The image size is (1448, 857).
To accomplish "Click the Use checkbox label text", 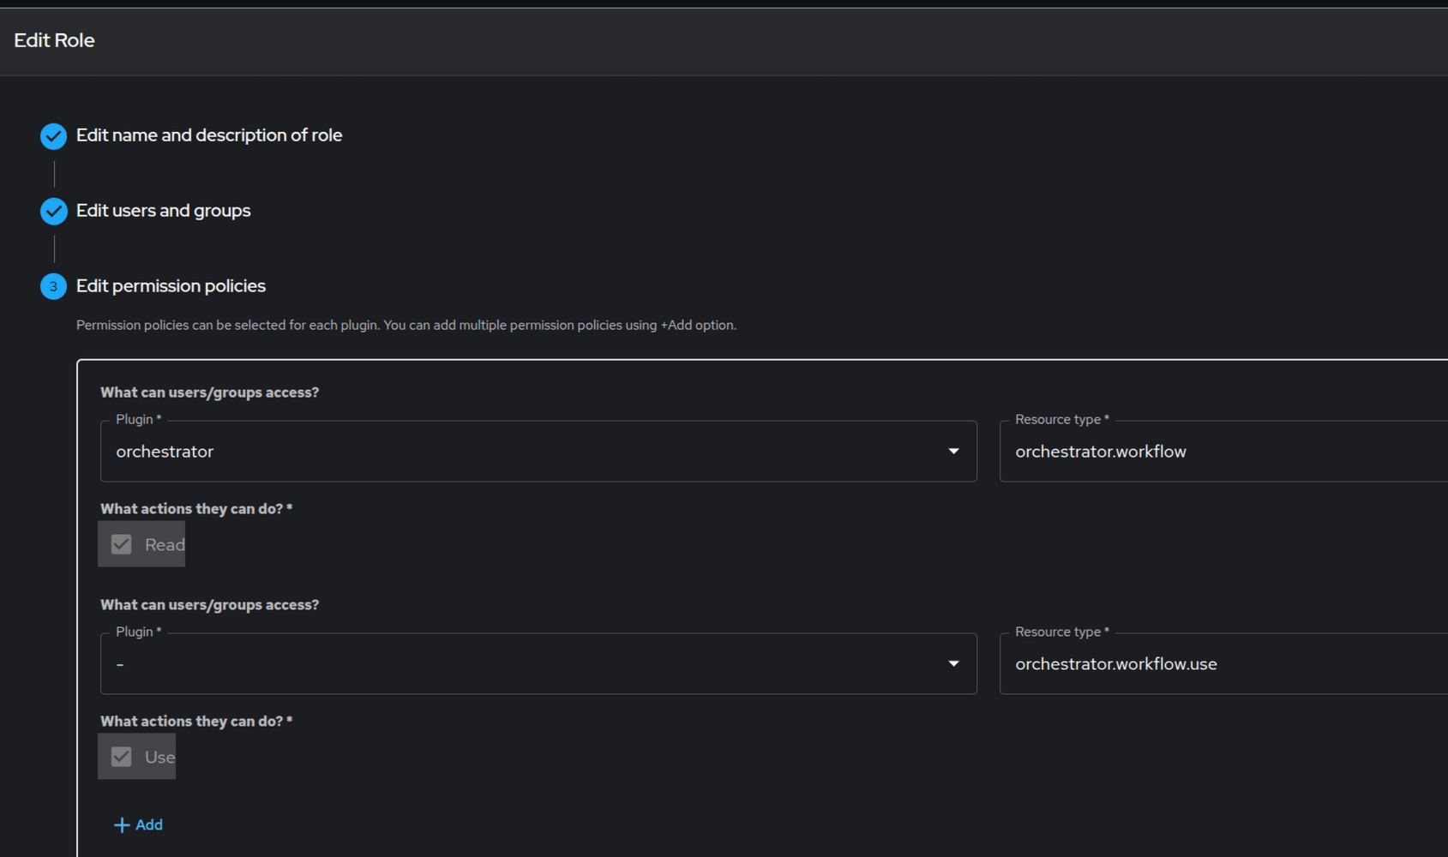I will (x=159, y=757).
